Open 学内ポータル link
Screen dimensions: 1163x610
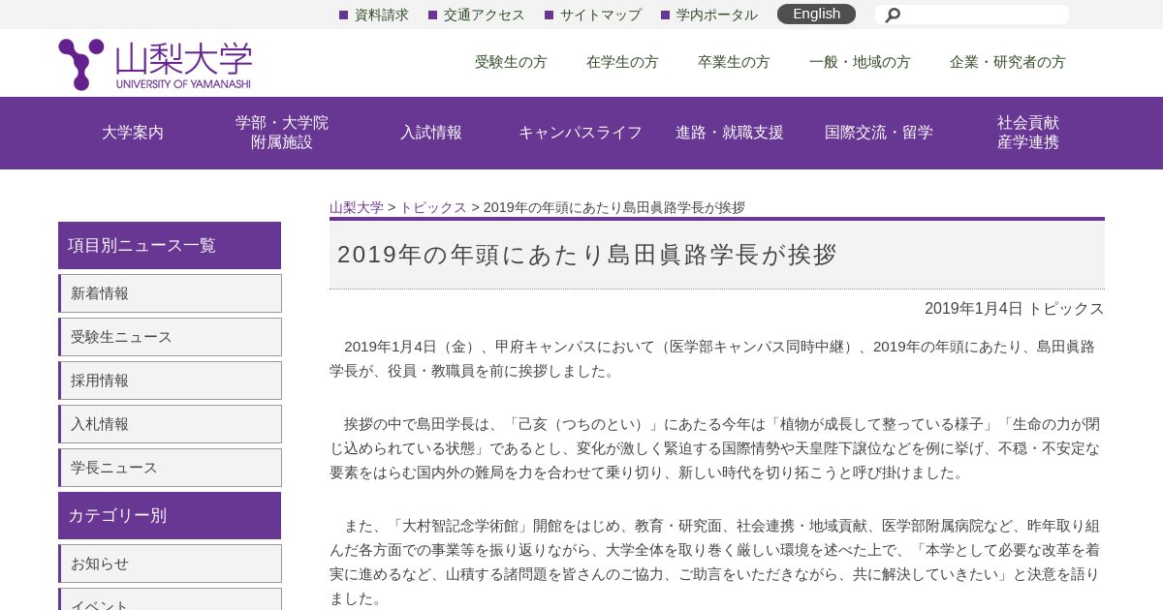[716, 15]
